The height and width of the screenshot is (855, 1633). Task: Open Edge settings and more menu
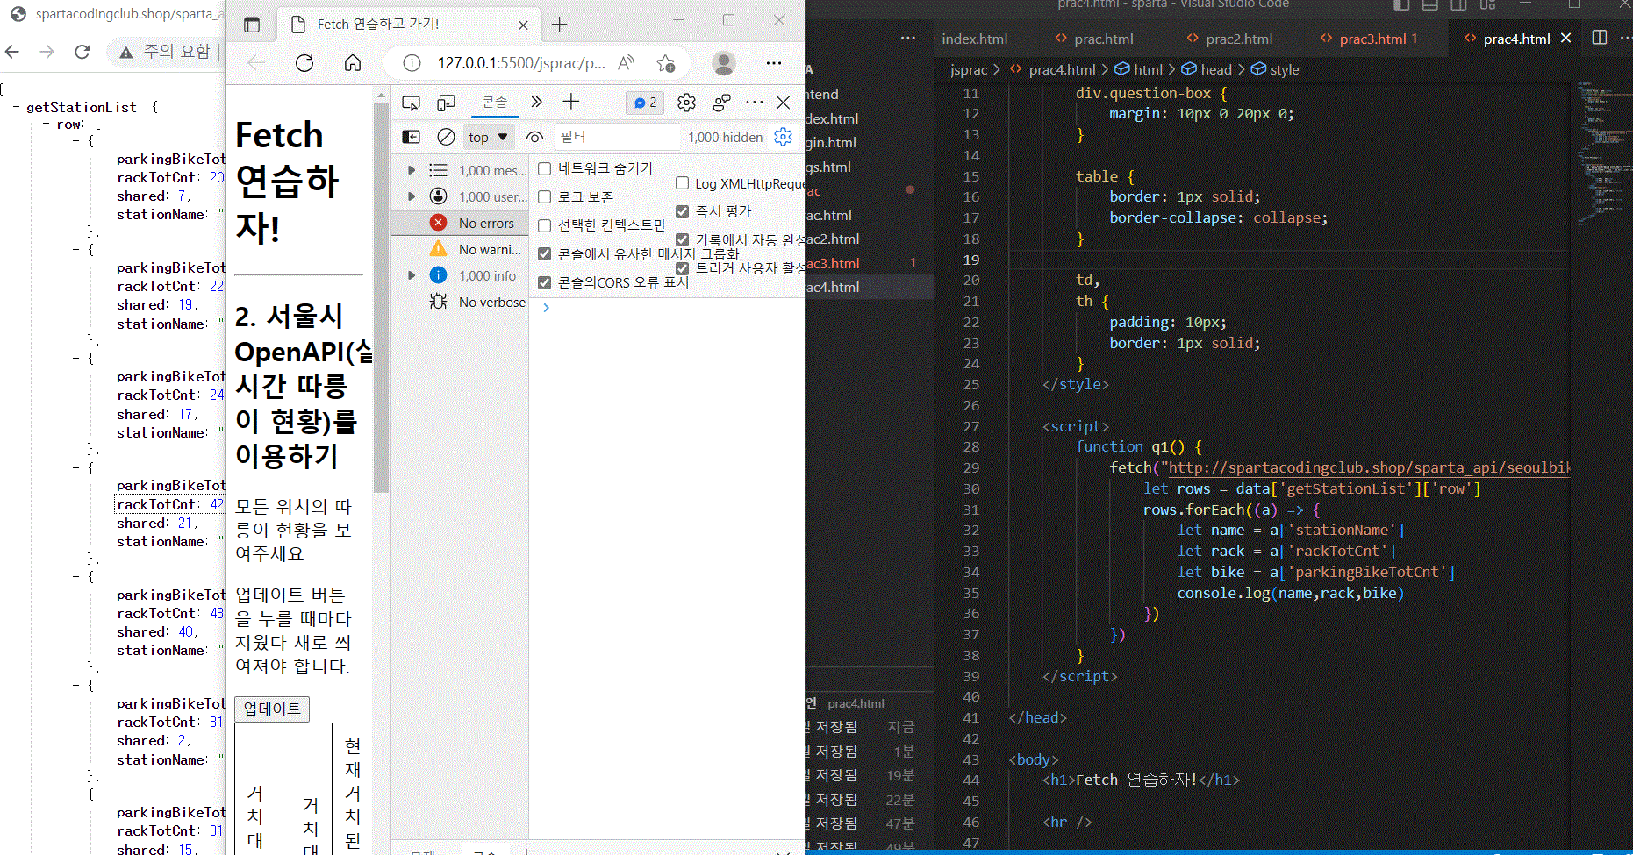(x=773, y=63)
